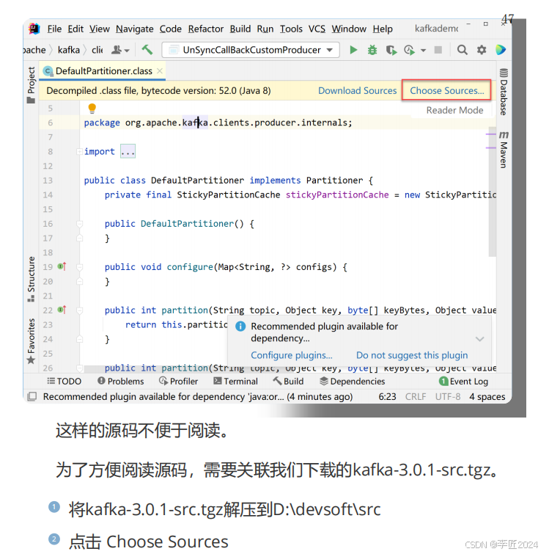Open the Structure tool window

point(31,279)
